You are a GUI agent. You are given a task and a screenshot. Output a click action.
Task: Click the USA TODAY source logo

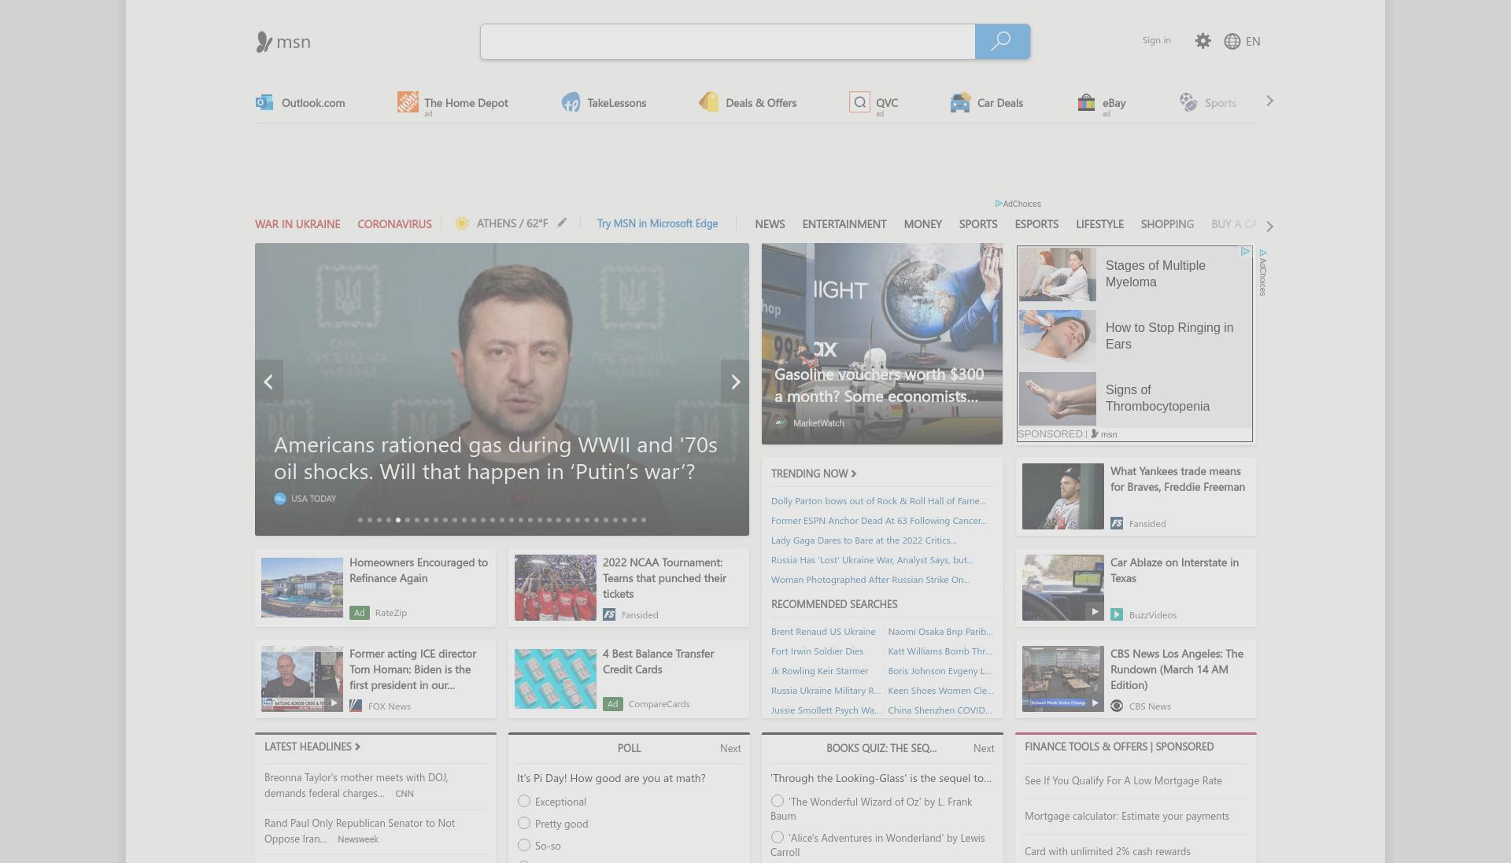(x=279, y=499)
